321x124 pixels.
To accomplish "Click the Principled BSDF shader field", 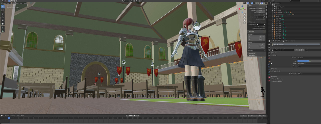I will point(309,63).
